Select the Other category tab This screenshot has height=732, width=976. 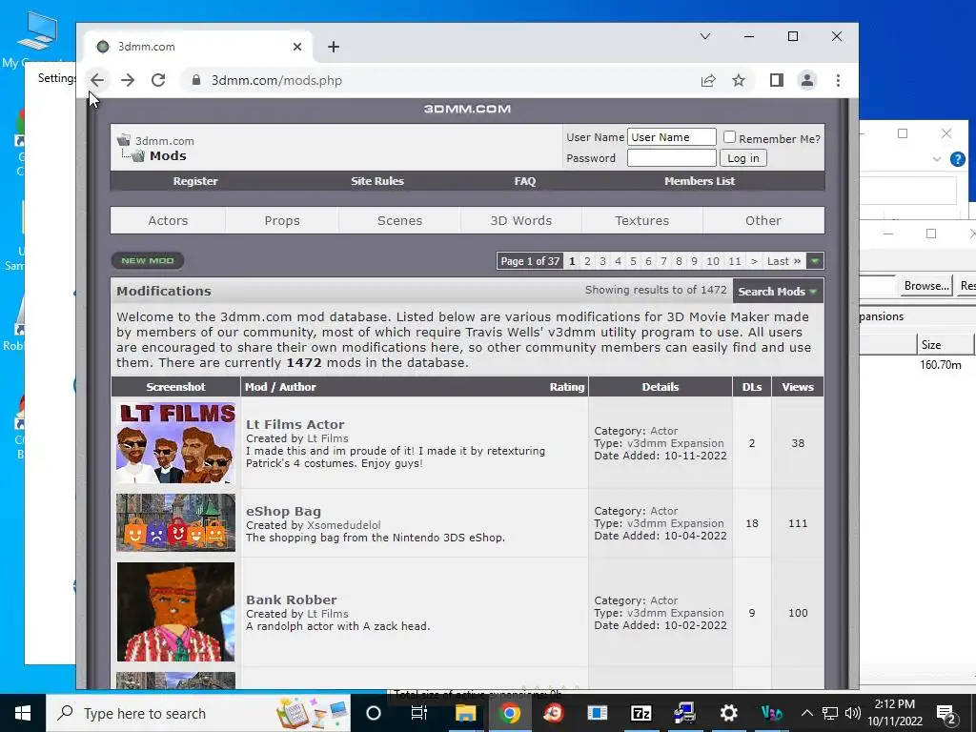tap(763, 220)
